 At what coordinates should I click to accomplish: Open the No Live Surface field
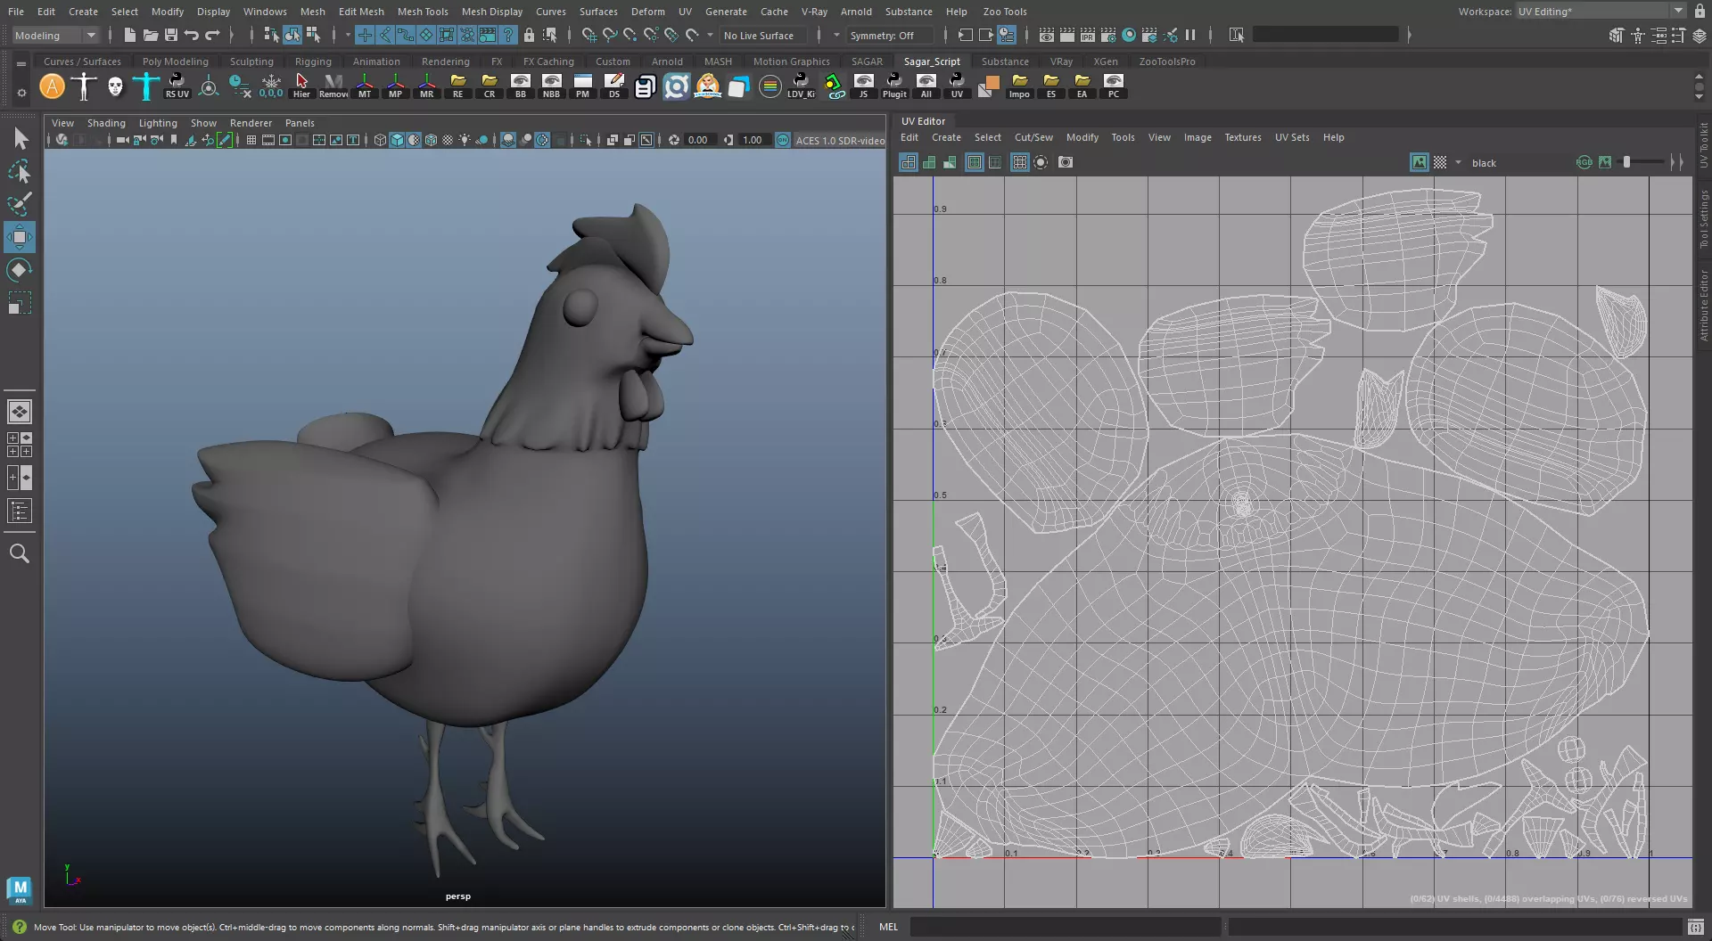coord(763,35)
